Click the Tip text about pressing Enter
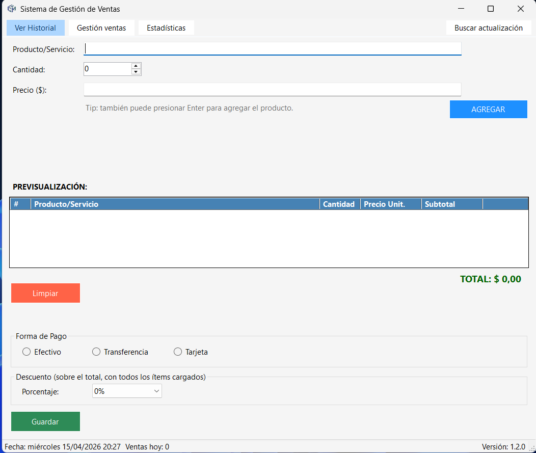Image resolution: width=536 pixels, height=453 pixels. pyautogui.click(x=190, y=108)
